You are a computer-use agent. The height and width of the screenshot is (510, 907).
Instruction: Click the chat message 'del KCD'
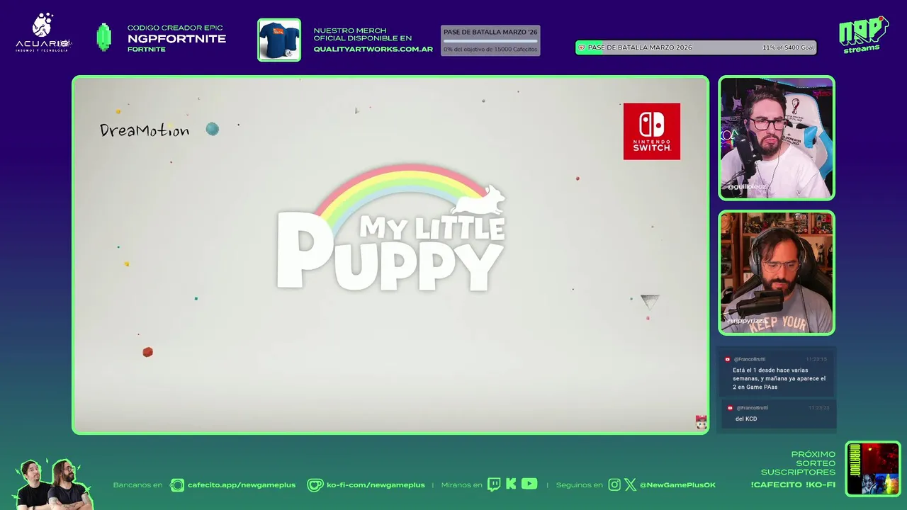coord(746,419)
